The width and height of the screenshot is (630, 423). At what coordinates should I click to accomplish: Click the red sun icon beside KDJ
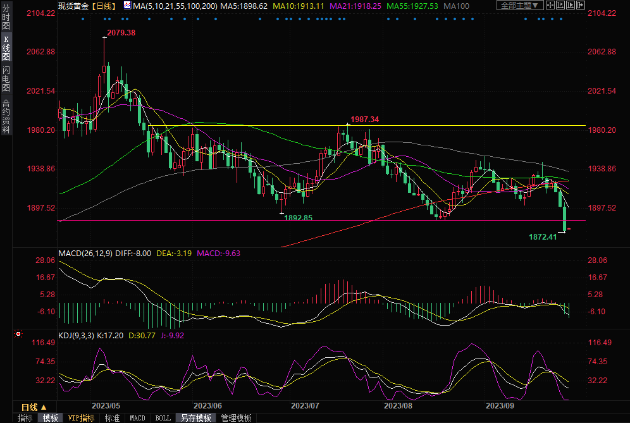18,333
